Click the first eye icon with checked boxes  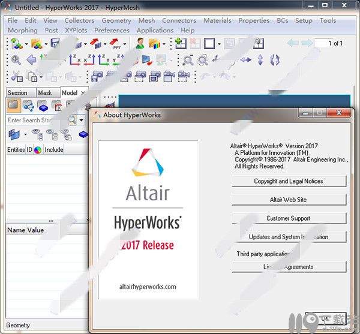(x=37, y=134)
